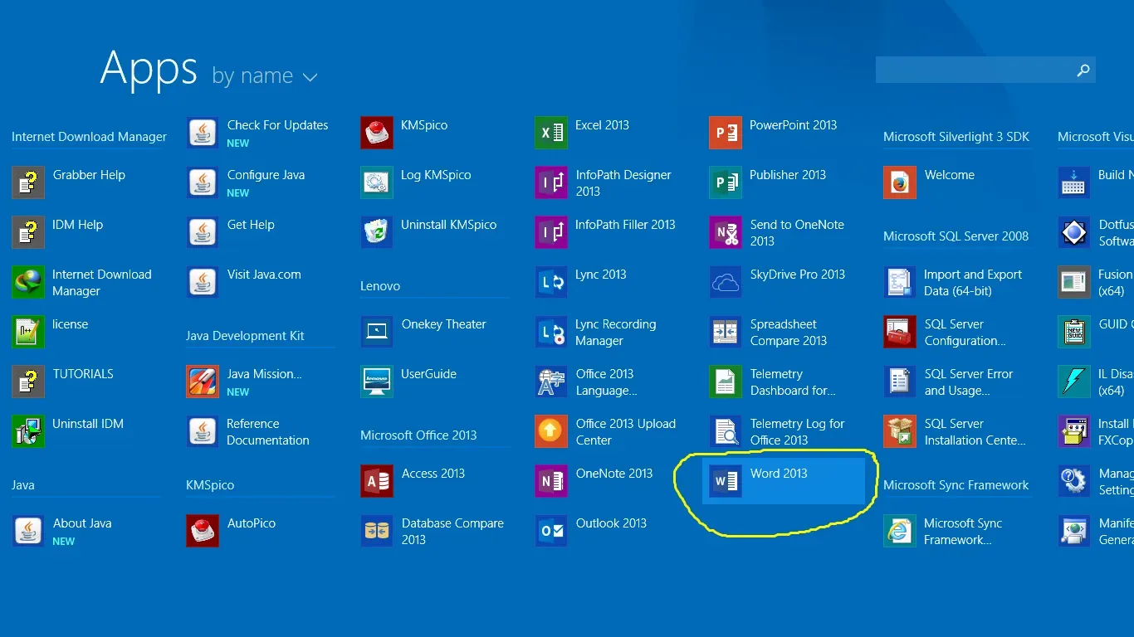The width and height of the screenshot is (1134, 637).
Task: Click the Lenovo group header
Action: tap(380, 286)
